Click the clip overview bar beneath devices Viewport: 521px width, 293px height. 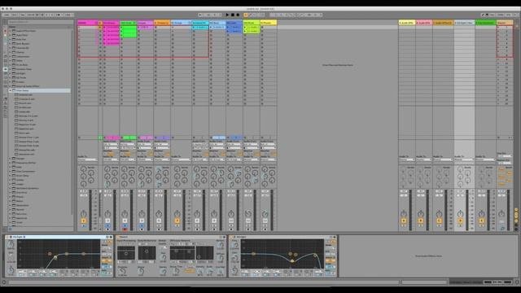click(x=204, y=282)
